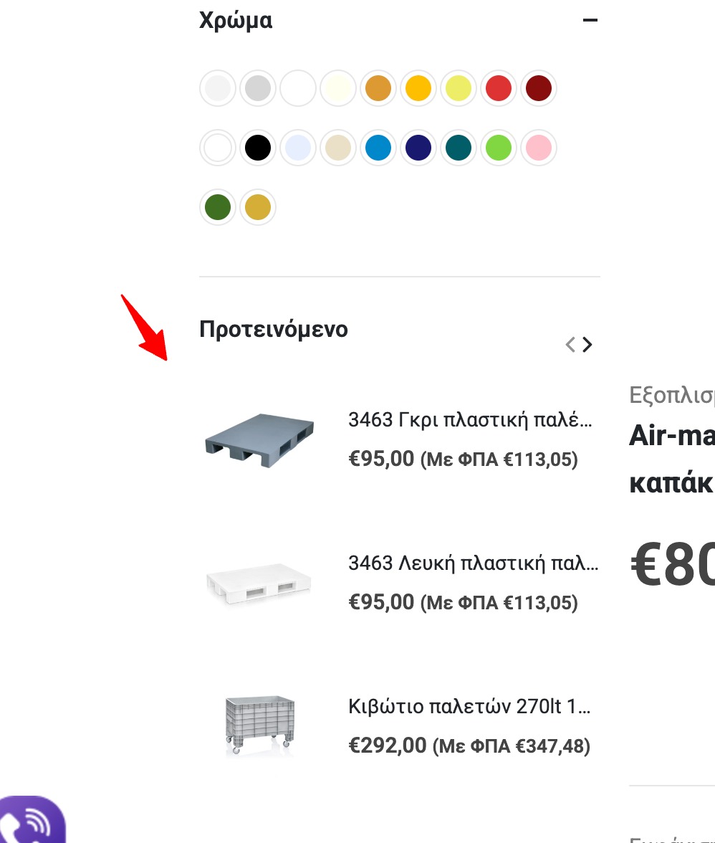Choose the navy blue color swatch
Viewport: 715px width, 843px height.
[x=418, y=148]
